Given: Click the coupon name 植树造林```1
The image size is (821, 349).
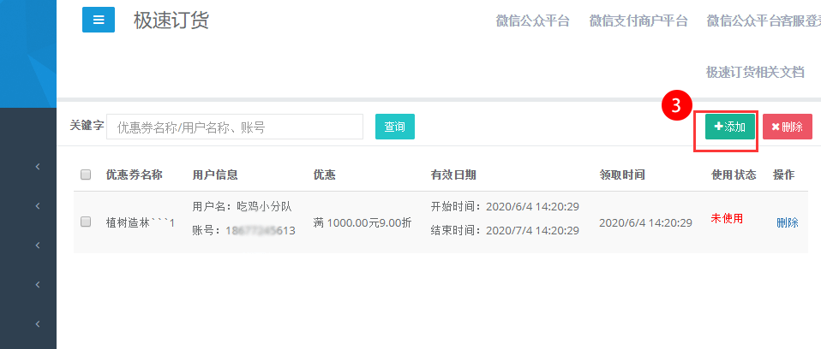Looking at the screenshot, I should click(141, 223).
